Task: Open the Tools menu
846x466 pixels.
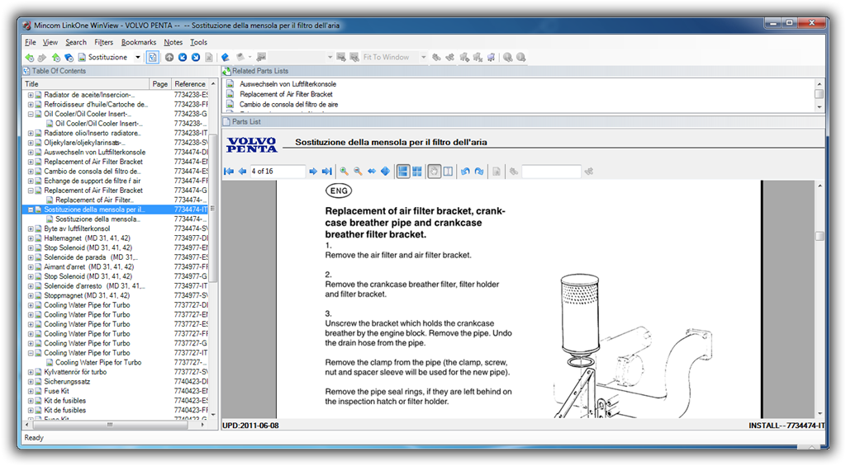Action: (198, 42)
